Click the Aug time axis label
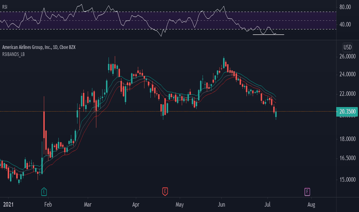This screenshot has width=359, height=212. (311, 204)
